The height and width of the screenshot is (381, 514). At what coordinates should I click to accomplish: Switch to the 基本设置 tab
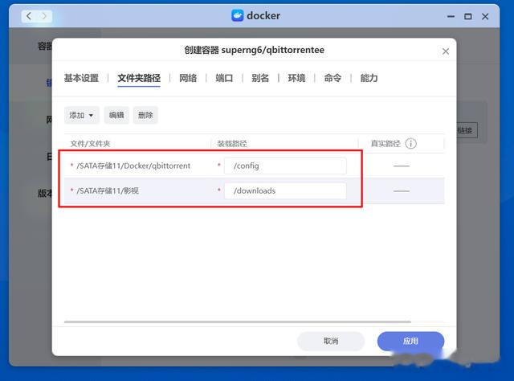coord(81,78)
